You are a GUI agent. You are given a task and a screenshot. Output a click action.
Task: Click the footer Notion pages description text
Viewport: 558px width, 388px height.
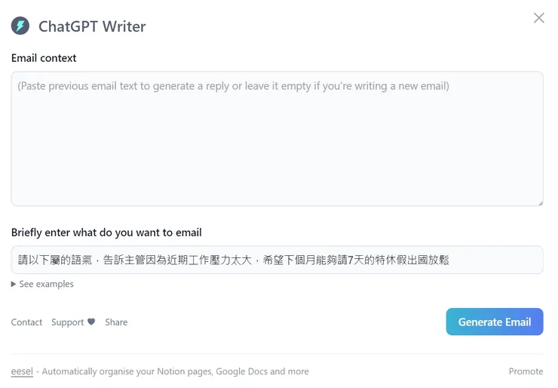175,371
